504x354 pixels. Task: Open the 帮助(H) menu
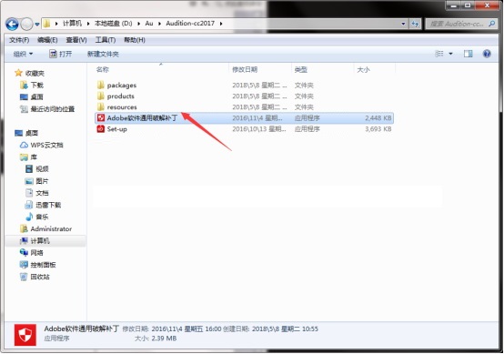135,40
